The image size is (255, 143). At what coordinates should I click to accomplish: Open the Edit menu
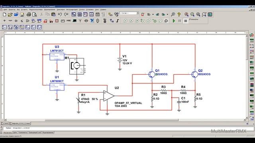coord(12,10)
